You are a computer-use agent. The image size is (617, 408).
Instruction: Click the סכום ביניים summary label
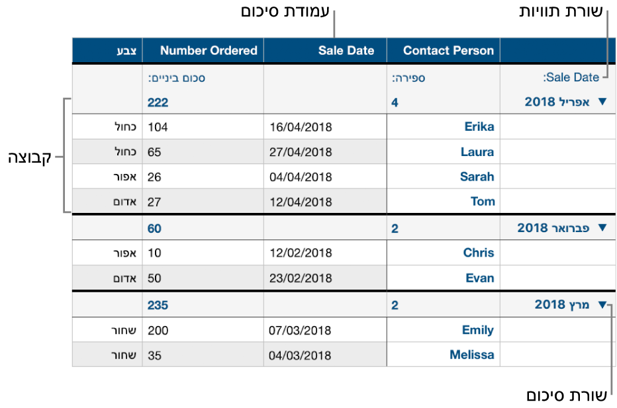click(x=177, y=78)
